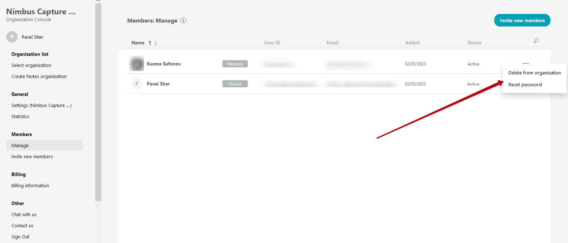Click Pavel Sher's Active status
Viewport: 568px width, 243px height.
[473, 84]
